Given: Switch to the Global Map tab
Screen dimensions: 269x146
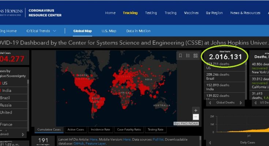Looking at the screenshot, I should (82, 31).
